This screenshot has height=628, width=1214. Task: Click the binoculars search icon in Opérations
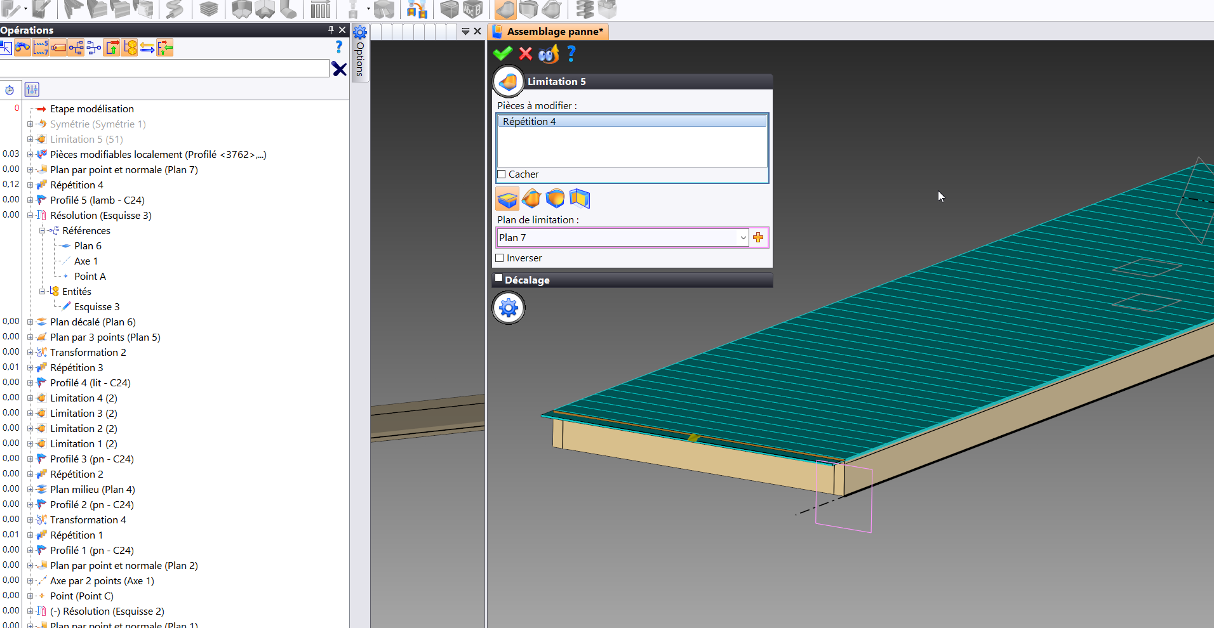(x=23, y=48)
